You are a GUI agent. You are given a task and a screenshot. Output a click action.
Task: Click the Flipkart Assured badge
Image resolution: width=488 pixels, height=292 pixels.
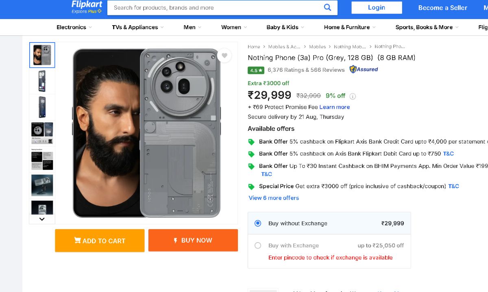pos(364,69)
